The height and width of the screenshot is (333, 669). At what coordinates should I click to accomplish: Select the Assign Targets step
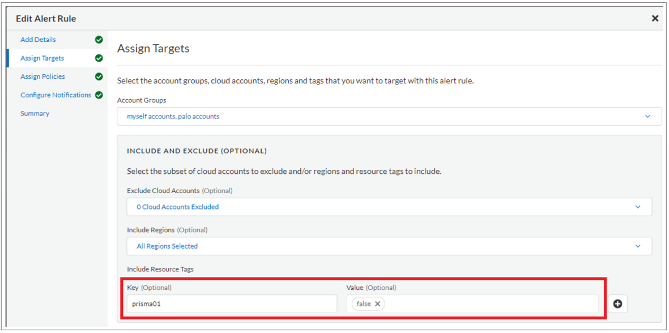[x=42, y=58]
